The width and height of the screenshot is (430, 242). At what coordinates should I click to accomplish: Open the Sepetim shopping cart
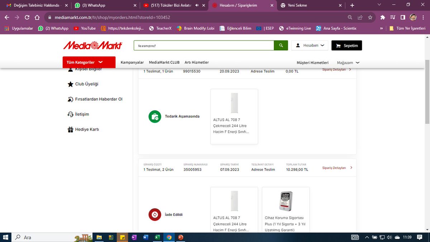(347, 46)
